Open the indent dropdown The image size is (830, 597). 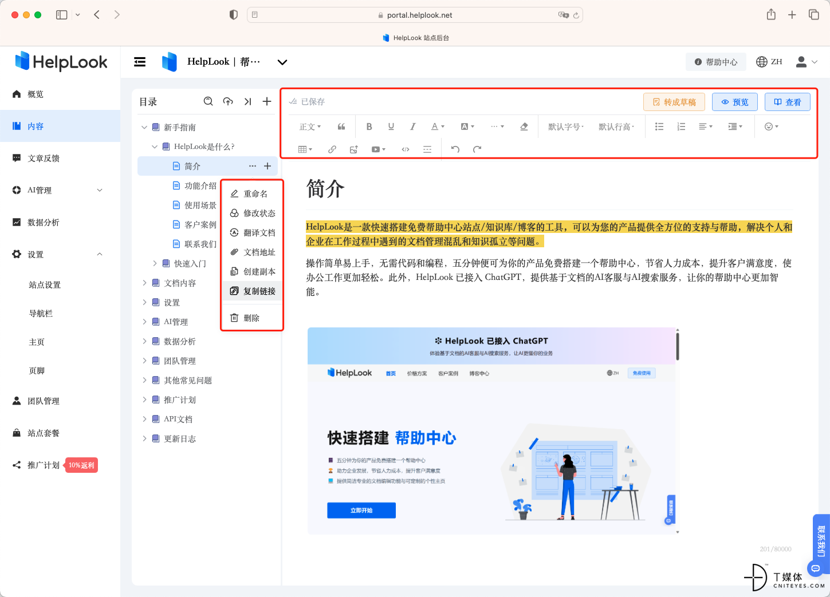[x=735, y=126]
